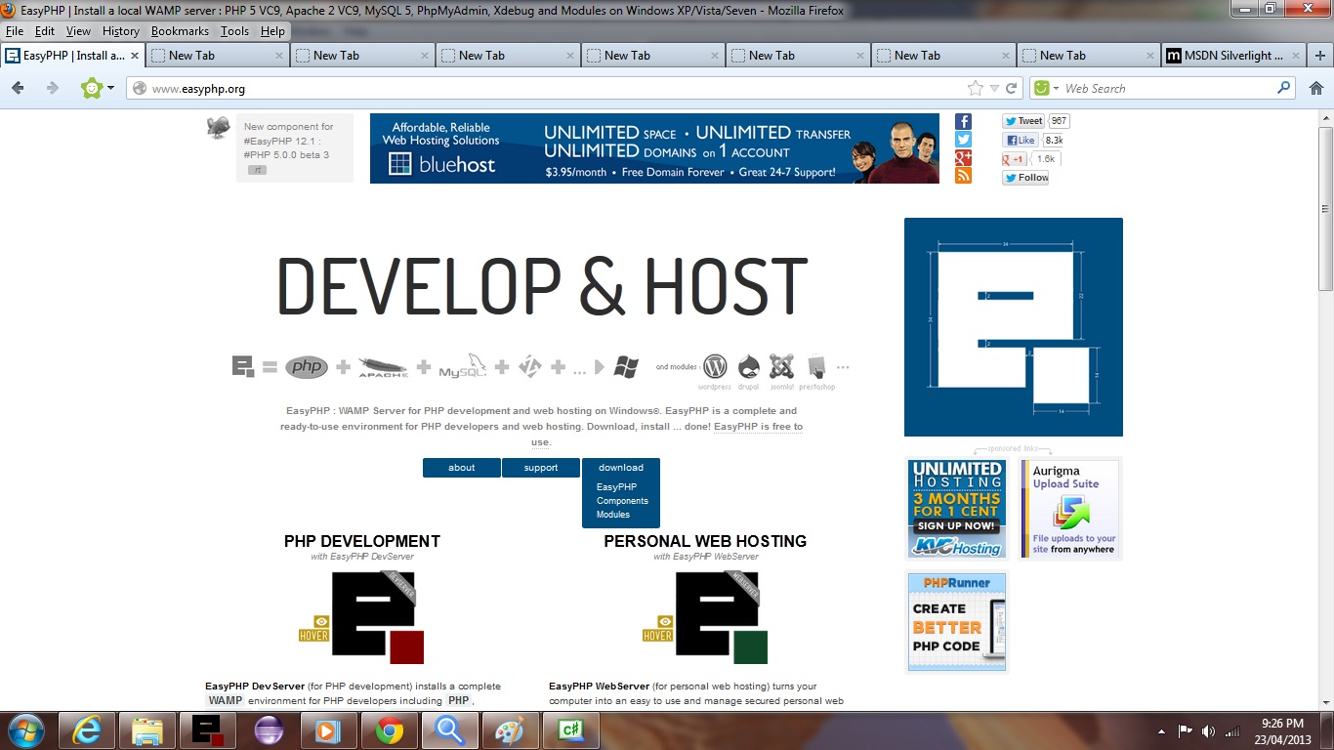Click the support button

(x=541, y=468)
